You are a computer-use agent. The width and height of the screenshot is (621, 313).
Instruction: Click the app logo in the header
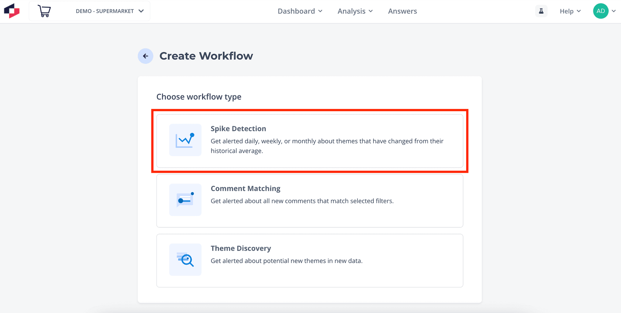coord(12,11)
